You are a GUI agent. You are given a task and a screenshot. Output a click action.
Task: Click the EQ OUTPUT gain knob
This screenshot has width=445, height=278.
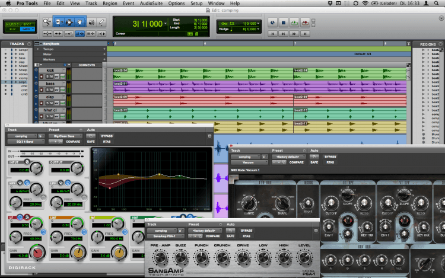pos(77,168)
